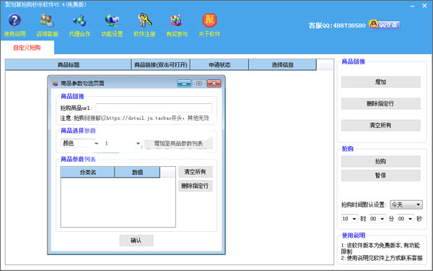This screenshot has height=271, width=433.
Task: Open the second dropdown before 秒
Action: [406, 219]
